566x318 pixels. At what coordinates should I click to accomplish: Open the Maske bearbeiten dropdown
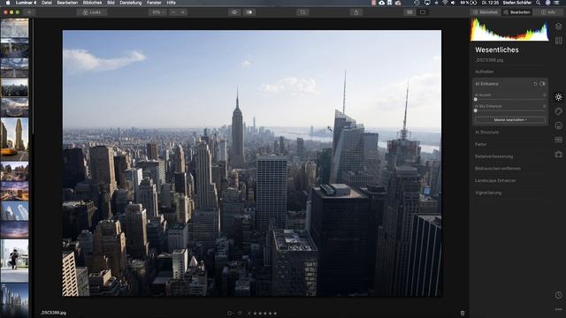click(x=510, y=120)
